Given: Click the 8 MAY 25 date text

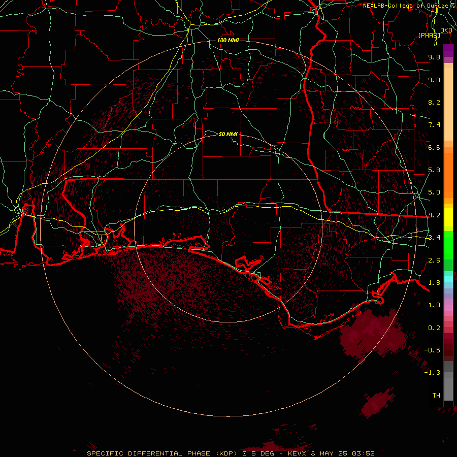Looking at the screenshot, I should point(329,453).
